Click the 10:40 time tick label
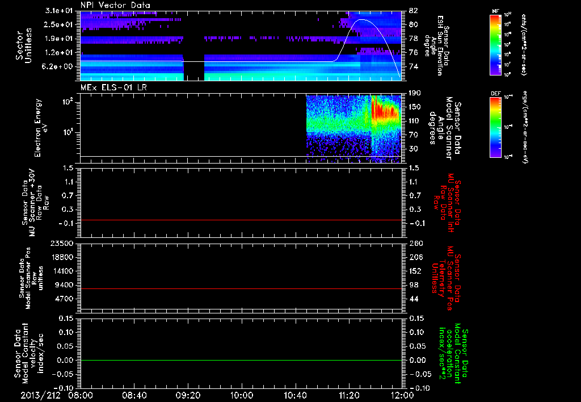 coord(295,395)
